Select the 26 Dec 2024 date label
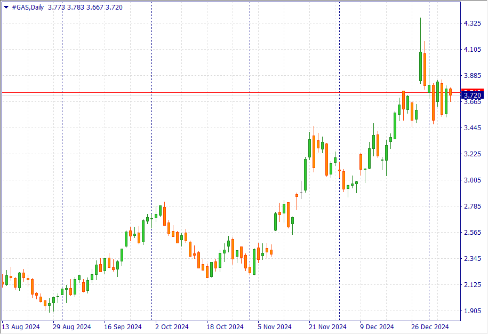The image size is (488, 334). click(429, 327)
